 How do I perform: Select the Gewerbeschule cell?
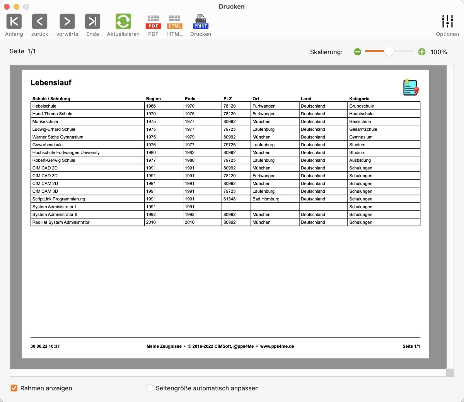(87, 145)
